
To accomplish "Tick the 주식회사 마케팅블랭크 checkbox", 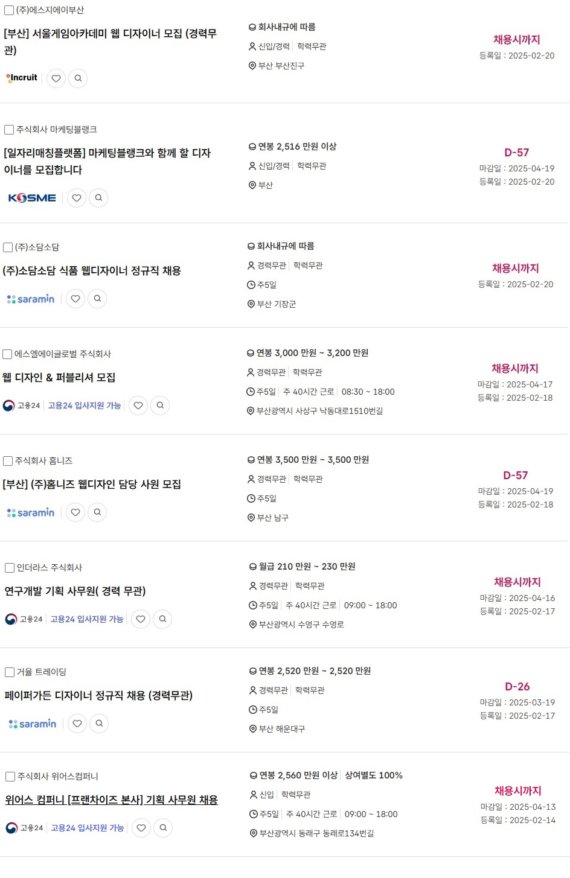I will (x=9, y=130).
